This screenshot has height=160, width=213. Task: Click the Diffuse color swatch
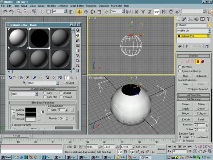pyautogui.click(x=31, y=114)
